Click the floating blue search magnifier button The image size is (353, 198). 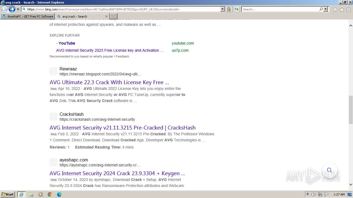tap(330, 170)
